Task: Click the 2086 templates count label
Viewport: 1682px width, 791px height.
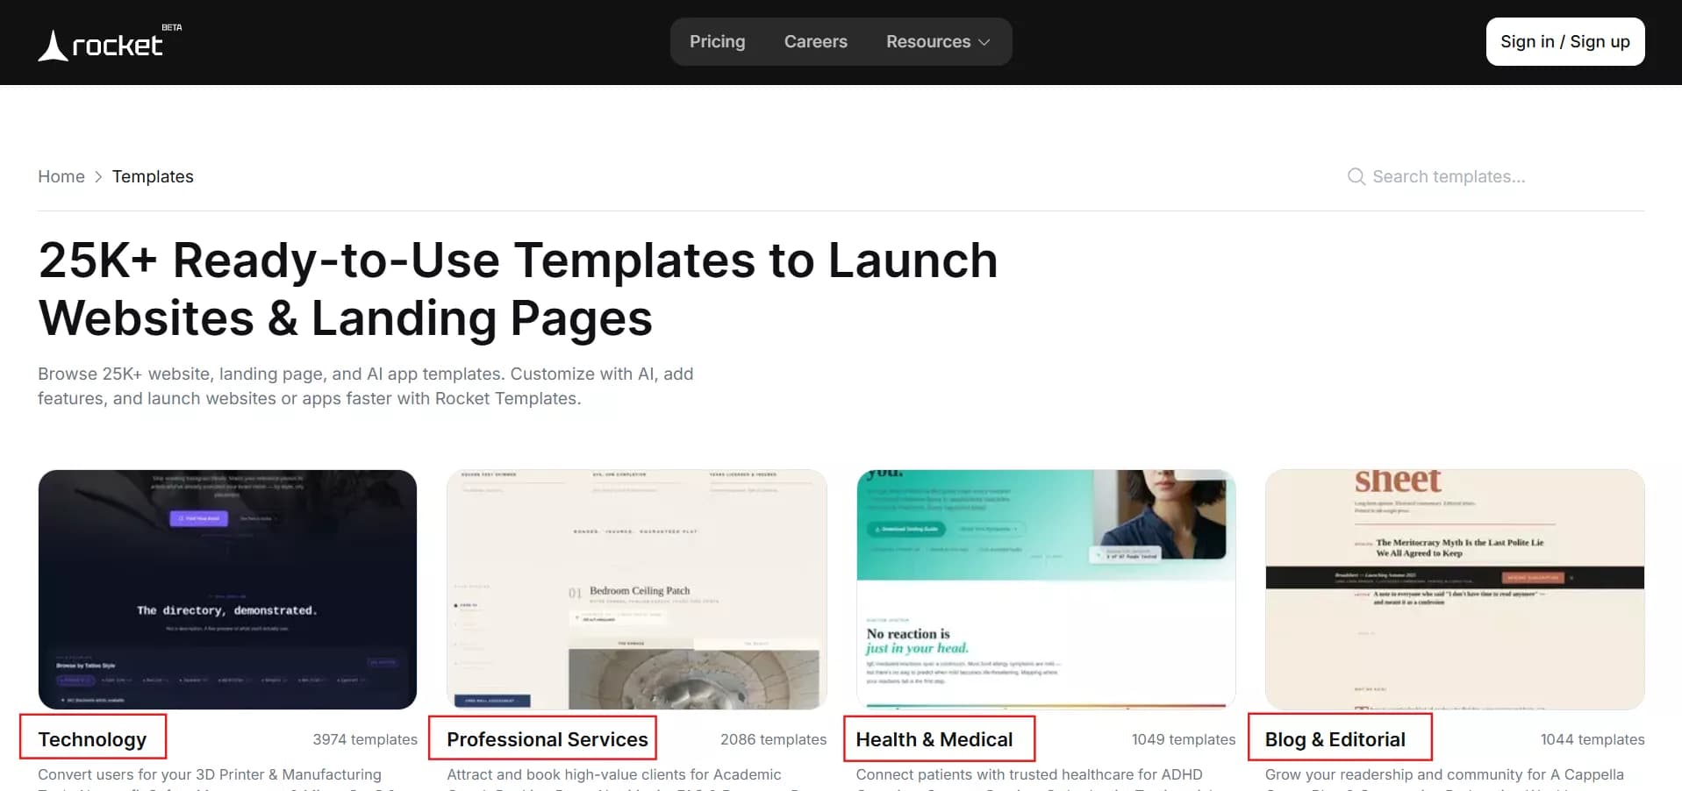Action: pos(773,739)
